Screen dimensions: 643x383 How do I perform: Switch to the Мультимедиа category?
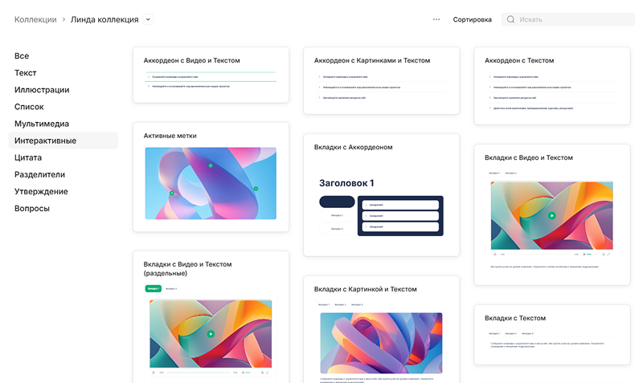click(x=41, y=124)
